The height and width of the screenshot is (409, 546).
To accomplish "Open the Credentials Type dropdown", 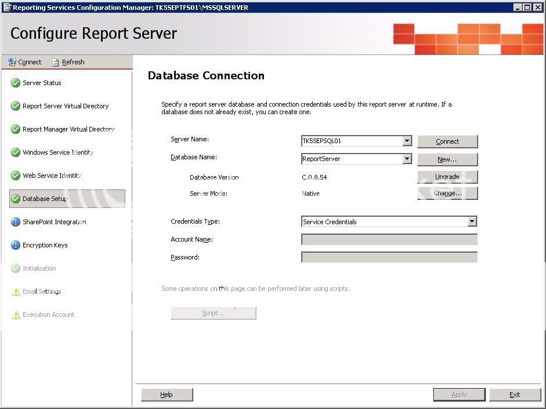I will tap(472, 221).
